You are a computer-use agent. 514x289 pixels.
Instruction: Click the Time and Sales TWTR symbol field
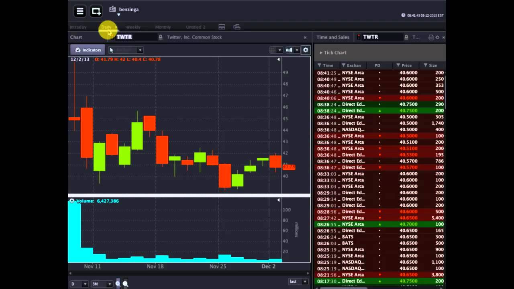point(382,37)
